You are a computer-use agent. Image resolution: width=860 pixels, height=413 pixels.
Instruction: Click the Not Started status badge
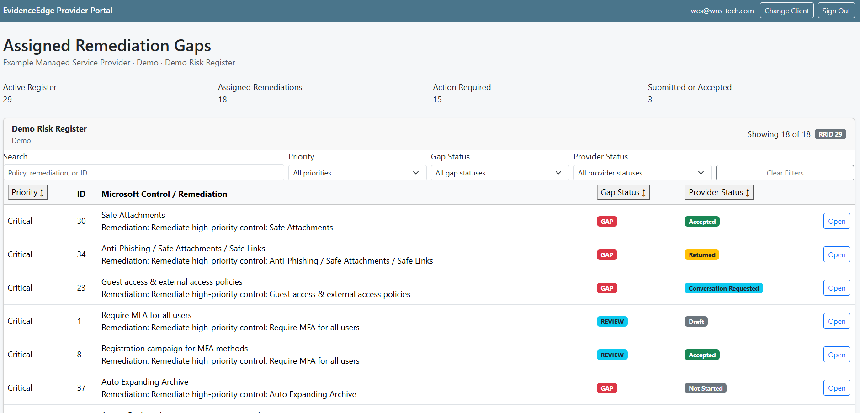(x=706, y=388)
